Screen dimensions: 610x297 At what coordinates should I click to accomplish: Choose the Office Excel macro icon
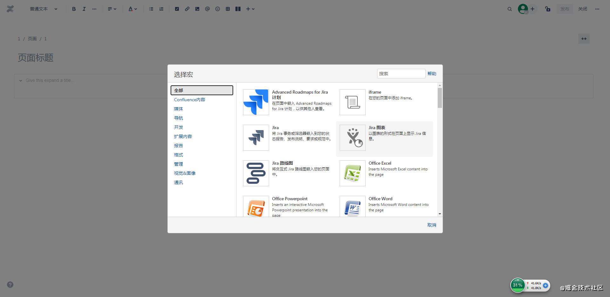(353, 173)
